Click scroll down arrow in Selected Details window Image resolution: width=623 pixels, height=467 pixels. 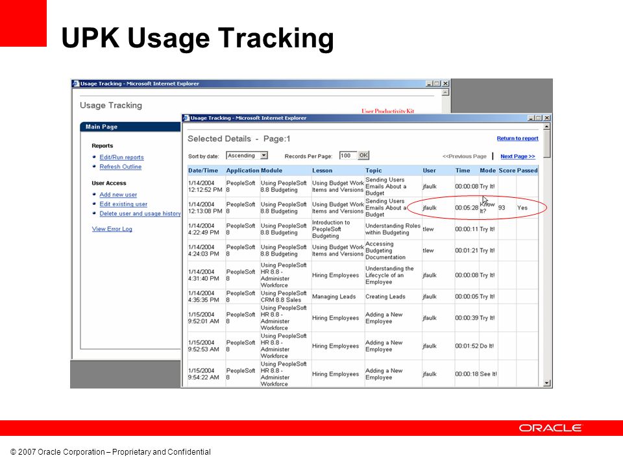pos(546,383)
